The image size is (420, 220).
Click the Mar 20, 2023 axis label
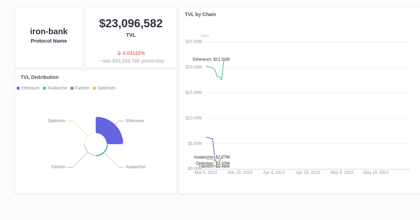pyautogui.click(x=240, y=172)
